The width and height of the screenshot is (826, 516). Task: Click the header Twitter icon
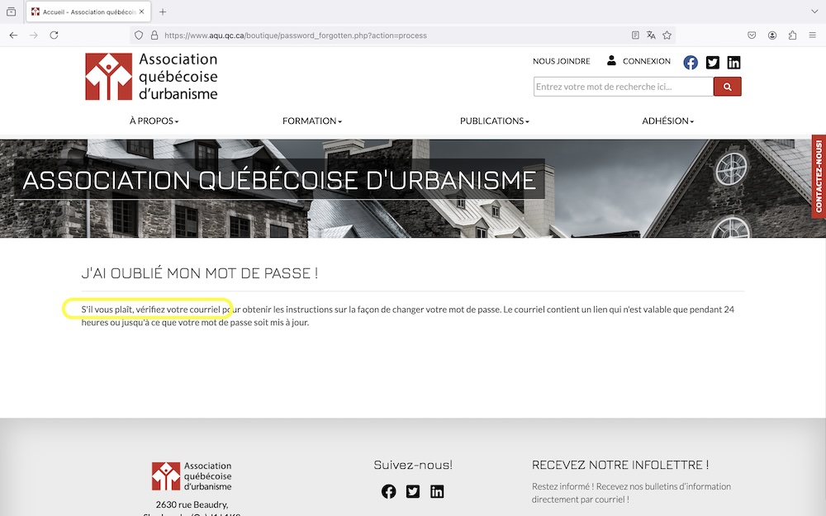[713, 63]
